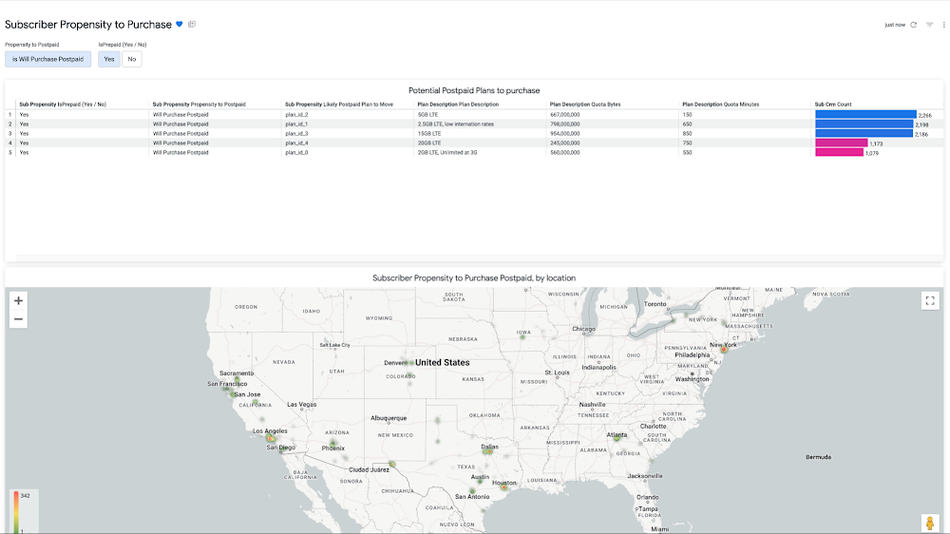
Task: Sort by Plan Description Quota Minutes column
Action: [x=720, y=105]
